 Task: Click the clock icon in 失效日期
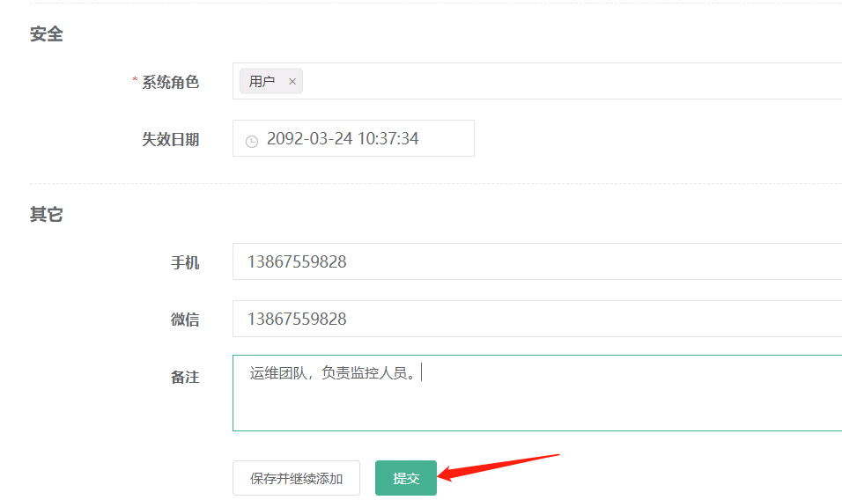251,141
